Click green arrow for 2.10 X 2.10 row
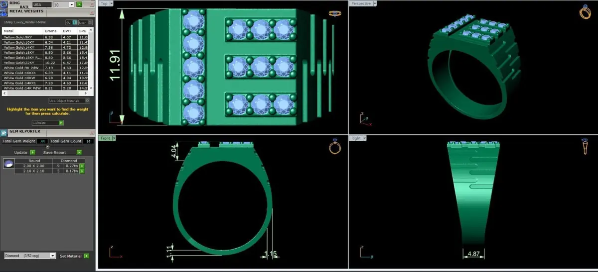Viewport: 598px width, 272px height. click(82, 171)
